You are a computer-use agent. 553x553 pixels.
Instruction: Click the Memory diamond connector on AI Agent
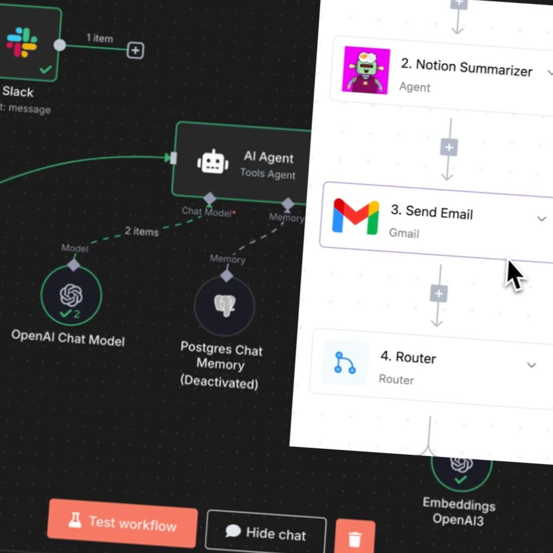point(287,204)
